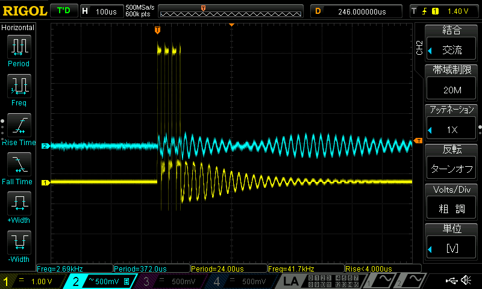Select the -Width measurement icon
This screenshot has width=482, height=289.
(19, 242)
